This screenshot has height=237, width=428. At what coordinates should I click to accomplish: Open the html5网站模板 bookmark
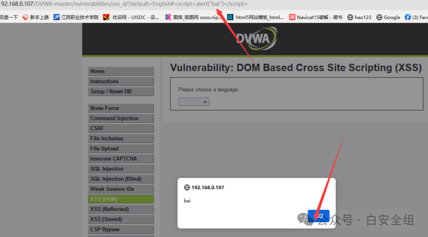coord(256,17)
